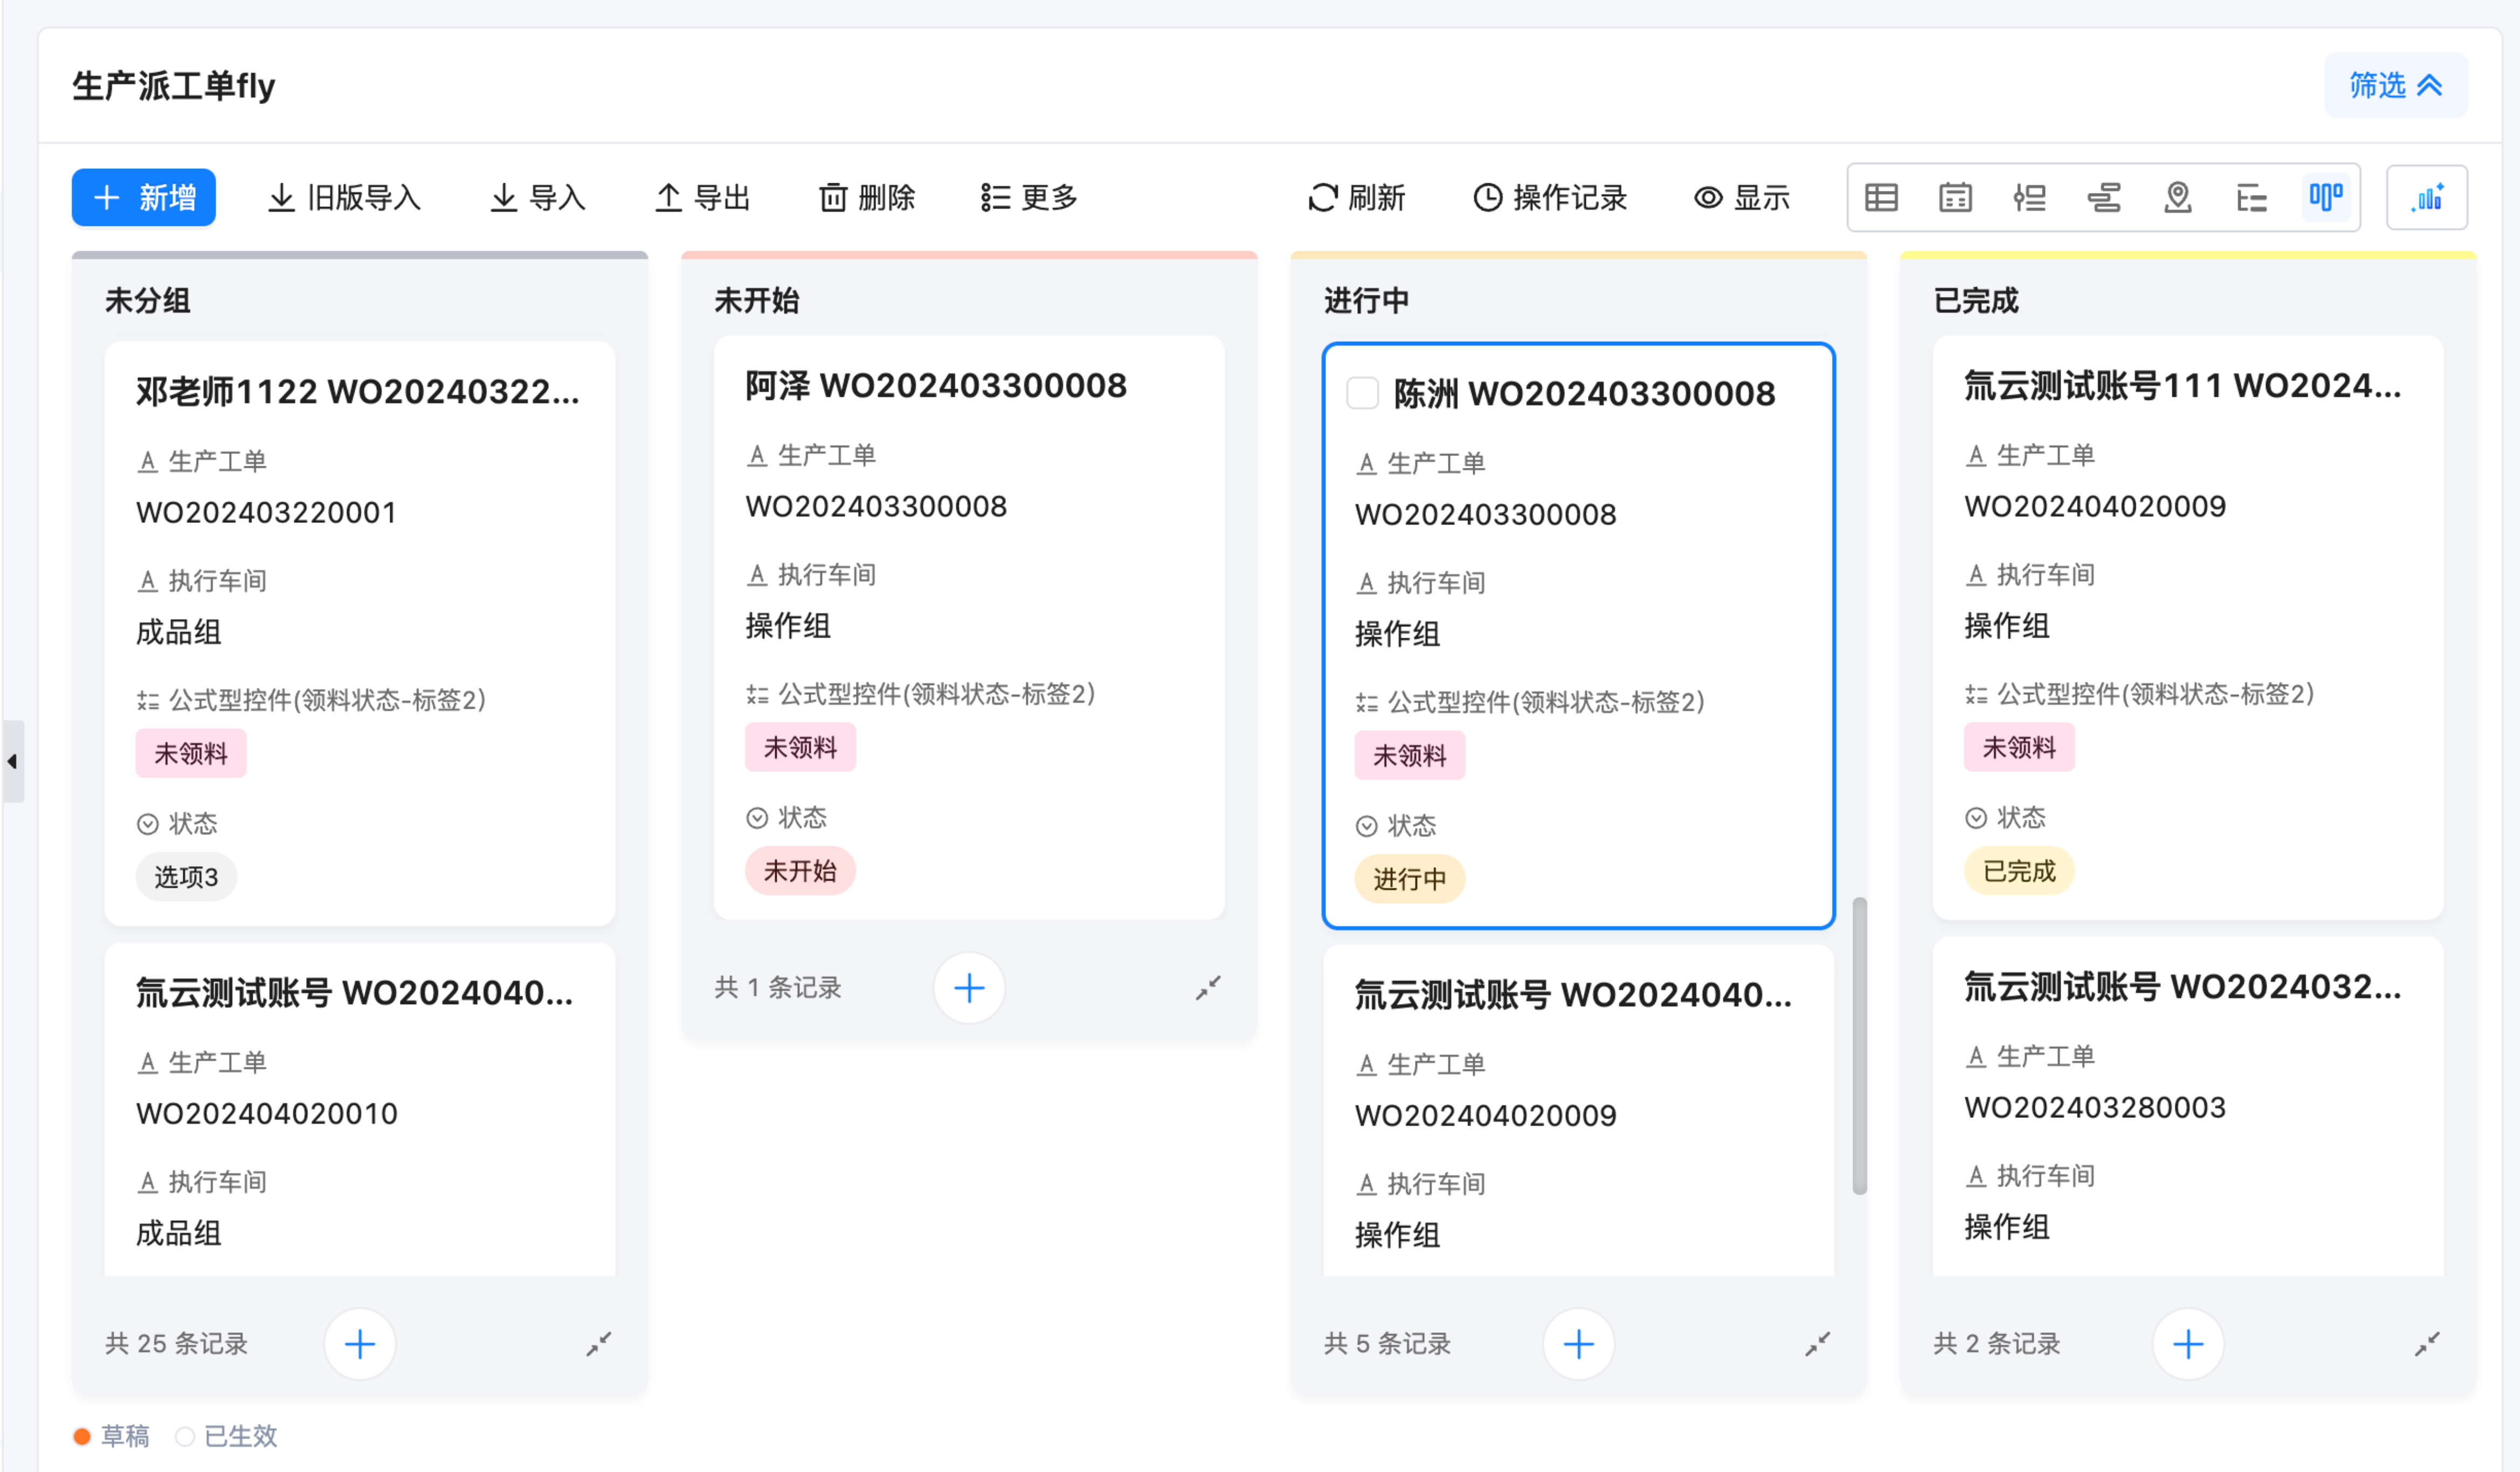Image resolution: width=2520 pixels, height=1472 pixels.
Task: Switch to calendar view icon
Action: point(1955,198)
